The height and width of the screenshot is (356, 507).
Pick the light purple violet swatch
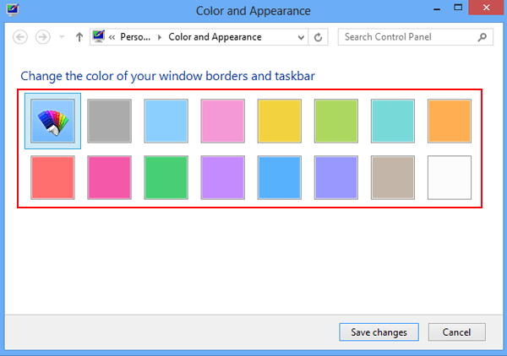[223, 177]
